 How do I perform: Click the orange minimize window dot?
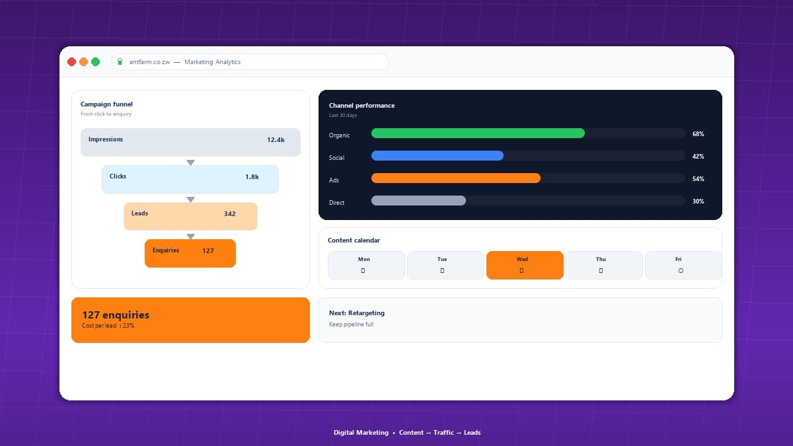coord(83,62)
